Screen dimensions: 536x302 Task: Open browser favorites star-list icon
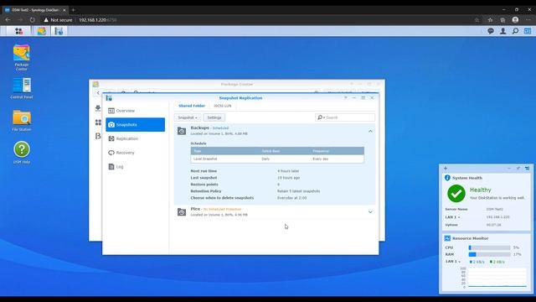(490, 20)
